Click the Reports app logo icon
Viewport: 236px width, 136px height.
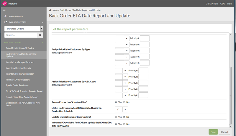[x=4, y=4]
